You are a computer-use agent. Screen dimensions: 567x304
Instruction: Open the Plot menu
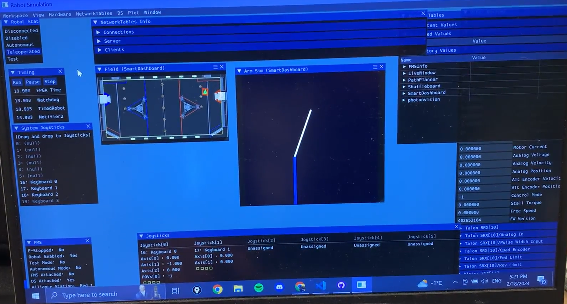133,12
